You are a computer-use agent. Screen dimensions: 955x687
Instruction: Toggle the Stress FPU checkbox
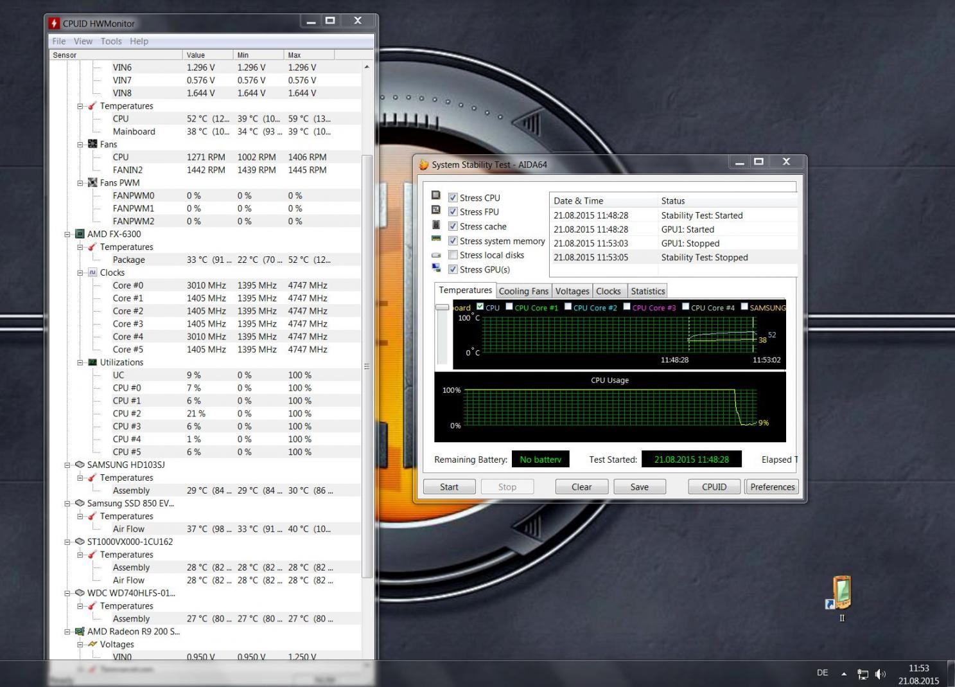tap(453, 211)
